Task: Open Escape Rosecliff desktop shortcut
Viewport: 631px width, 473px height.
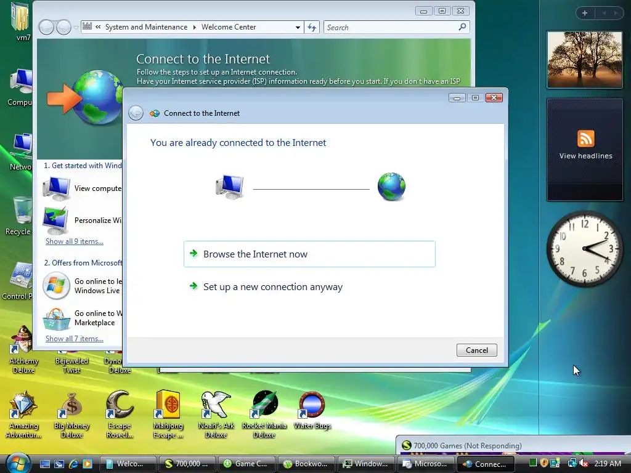Action: pos(120,414)
